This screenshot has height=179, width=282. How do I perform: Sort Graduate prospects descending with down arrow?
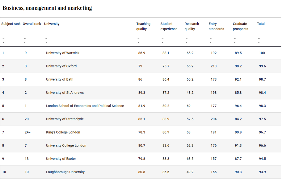[235, 42]
